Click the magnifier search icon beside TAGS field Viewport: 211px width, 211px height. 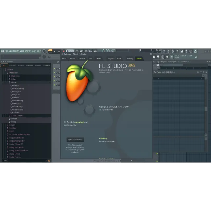click(49, 161)
